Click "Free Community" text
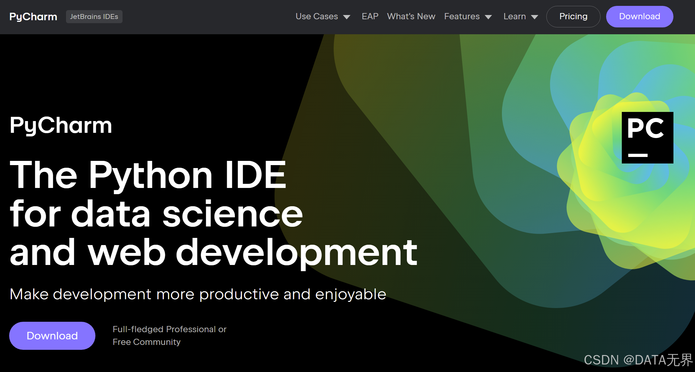695x372 pixels. 147,342
